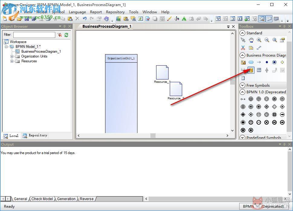Select the scissors Delete tool
This screenshot has height=211, width=293.
[x=243, y=48]
